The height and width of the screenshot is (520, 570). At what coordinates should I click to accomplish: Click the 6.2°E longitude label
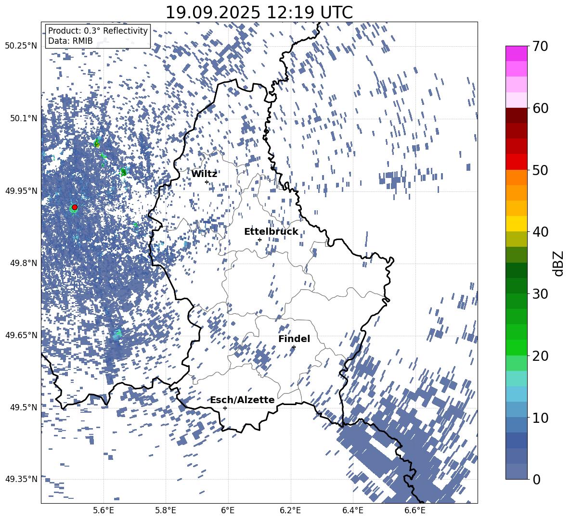(290, 511)
